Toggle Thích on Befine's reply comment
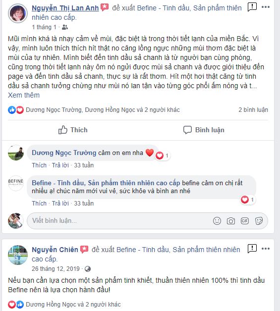 coord(39,204)
